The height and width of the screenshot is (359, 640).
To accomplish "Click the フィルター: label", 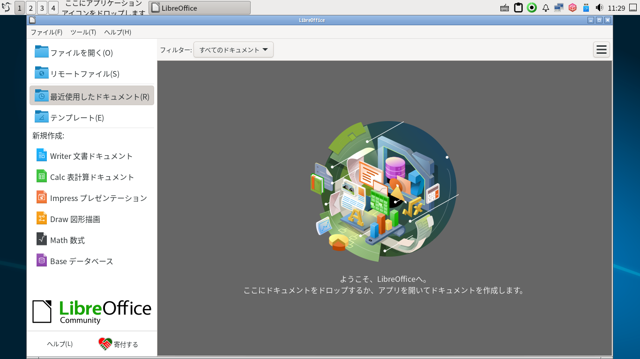I will tap(176, 50).
